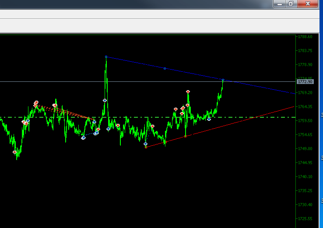
Task: Click the 1754.65 price scale label
Action: (x=305, y=135)
